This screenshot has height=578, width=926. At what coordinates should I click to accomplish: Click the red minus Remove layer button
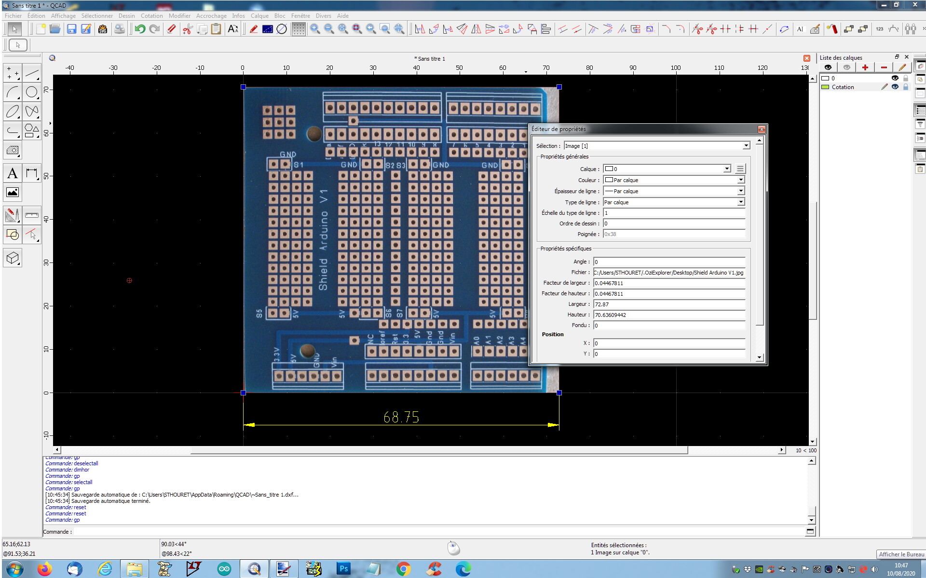(884, 67)
